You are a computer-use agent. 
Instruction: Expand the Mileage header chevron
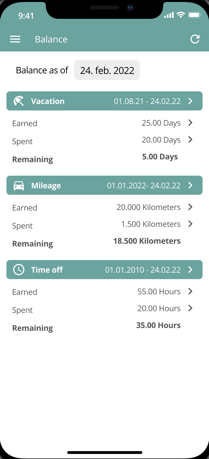pyautogui.click(x=191, y=185)
